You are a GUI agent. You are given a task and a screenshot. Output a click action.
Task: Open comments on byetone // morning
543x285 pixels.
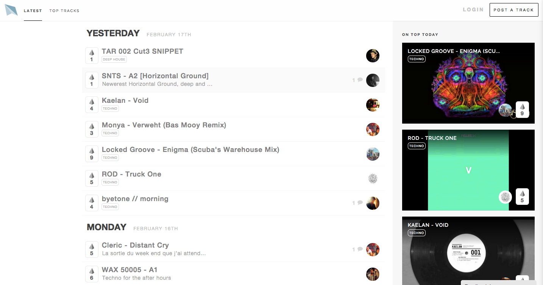(x=357, y=203)
